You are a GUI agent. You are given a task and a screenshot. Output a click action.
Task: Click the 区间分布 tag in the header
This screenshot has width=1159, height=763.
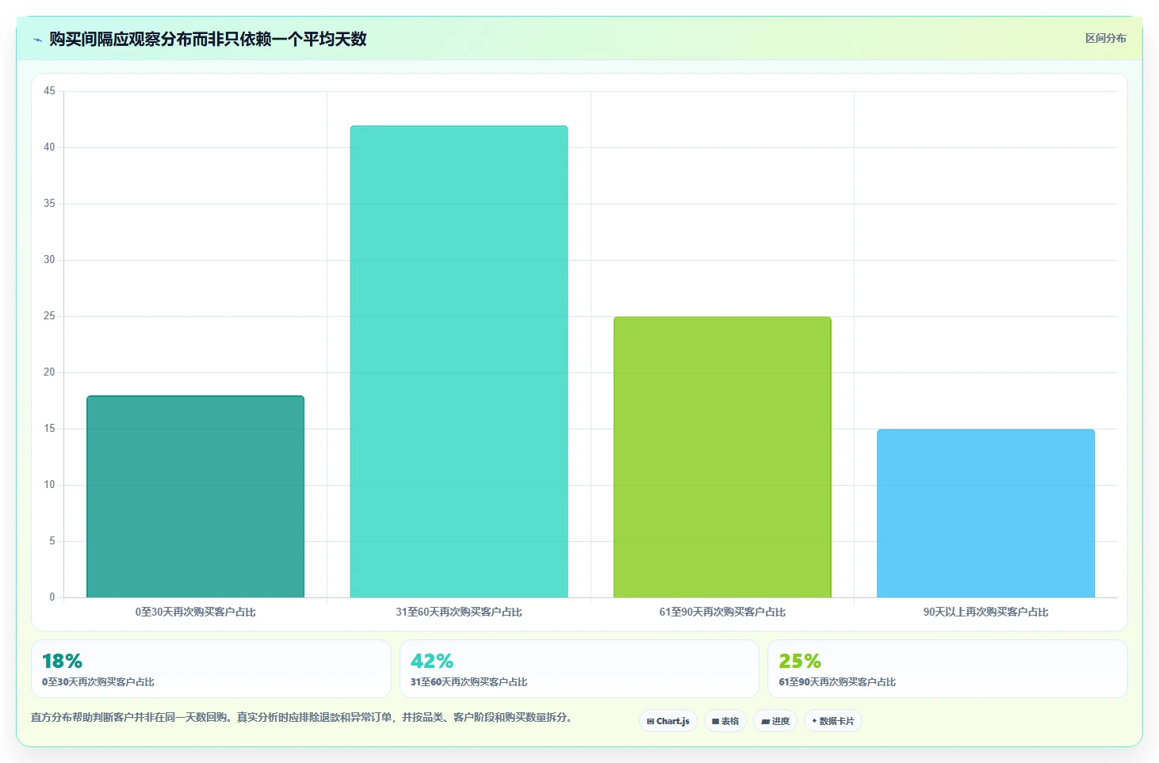pos(1105,38)
